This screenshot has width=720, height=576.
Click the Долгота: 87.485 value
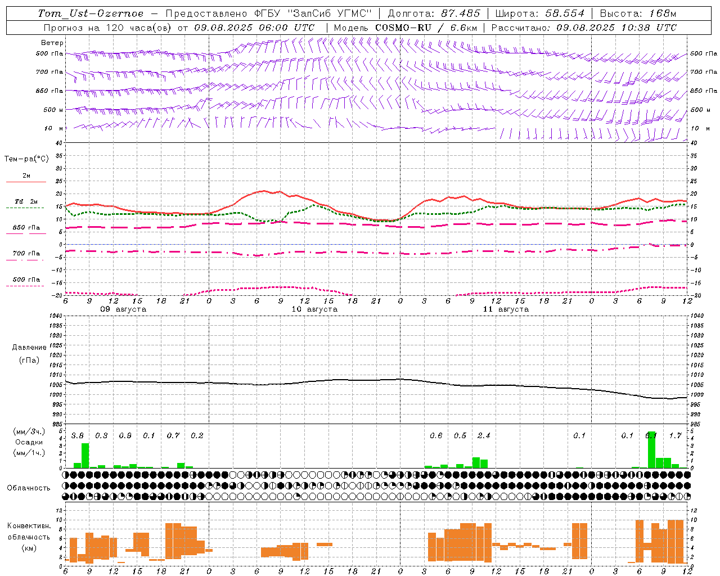coord(434,13)
